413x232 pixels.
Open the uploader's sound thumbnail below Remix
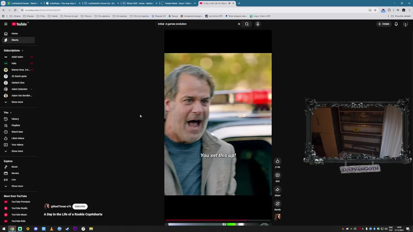(x=277, y=217)
